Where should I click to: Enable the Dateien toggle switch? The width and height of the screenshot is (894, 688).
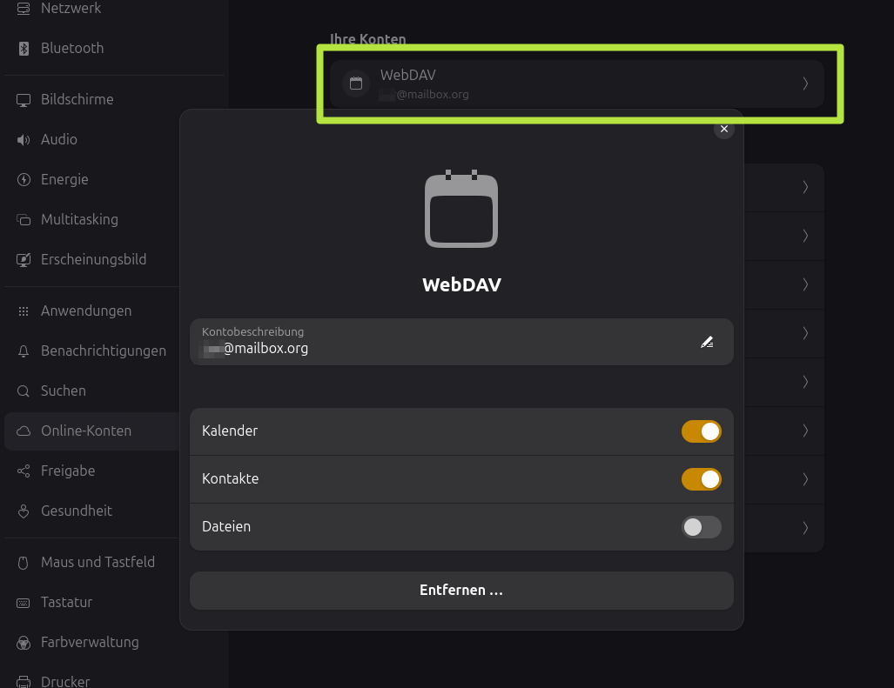pyautogui.click(x=701, y=527)
